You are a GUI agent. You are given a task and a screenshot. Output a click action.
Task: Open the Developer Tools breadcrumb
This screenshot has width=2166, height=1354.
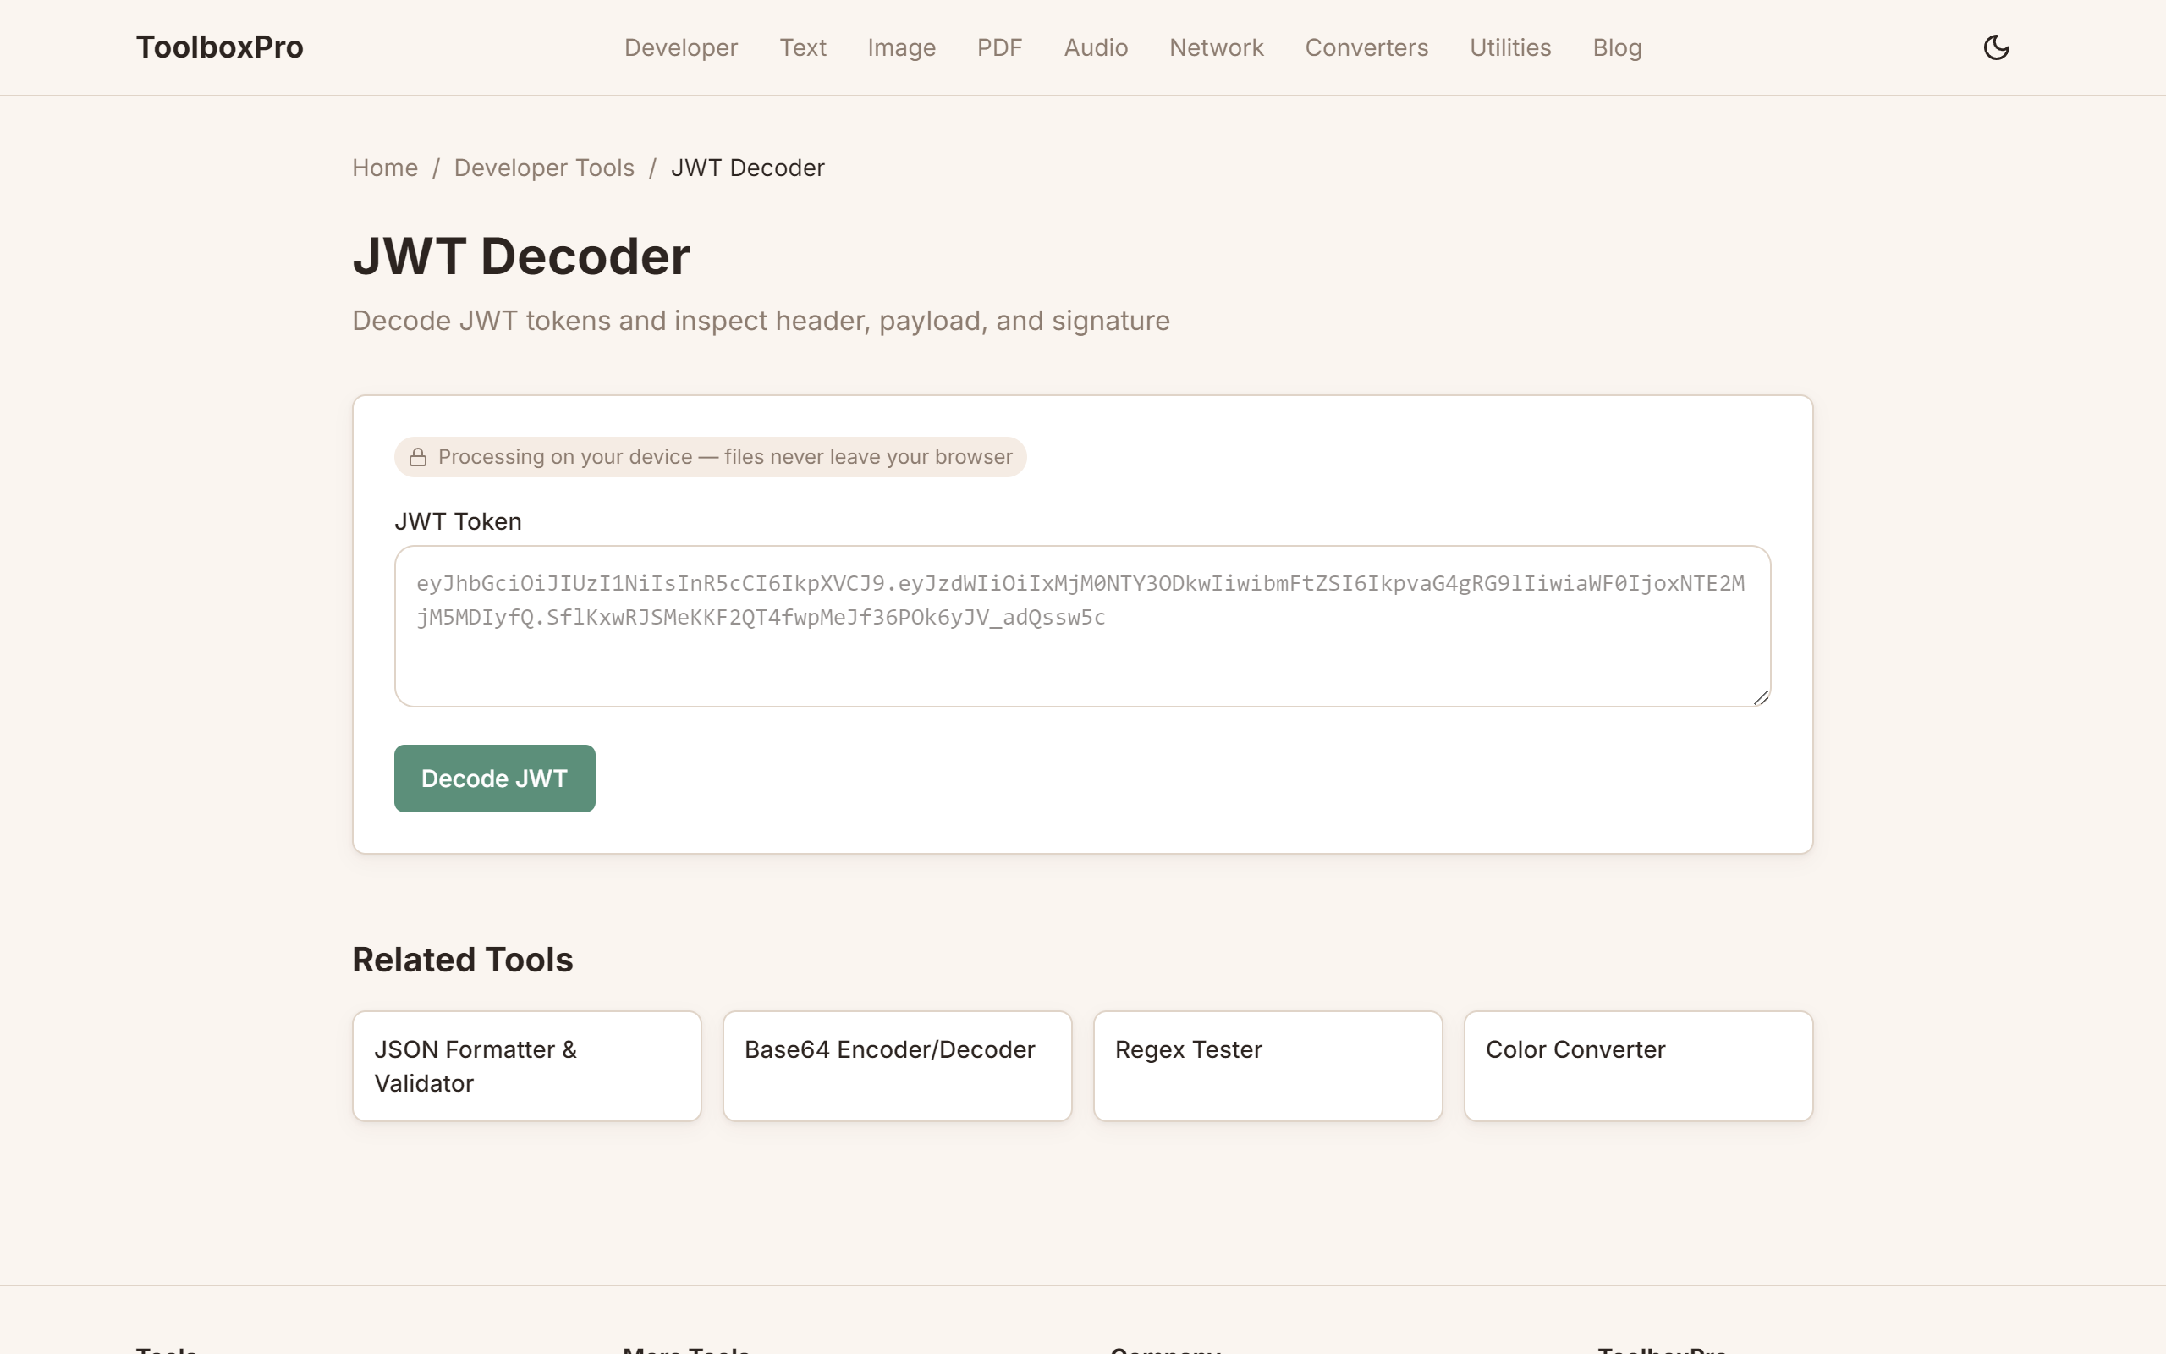click(544, 168)
